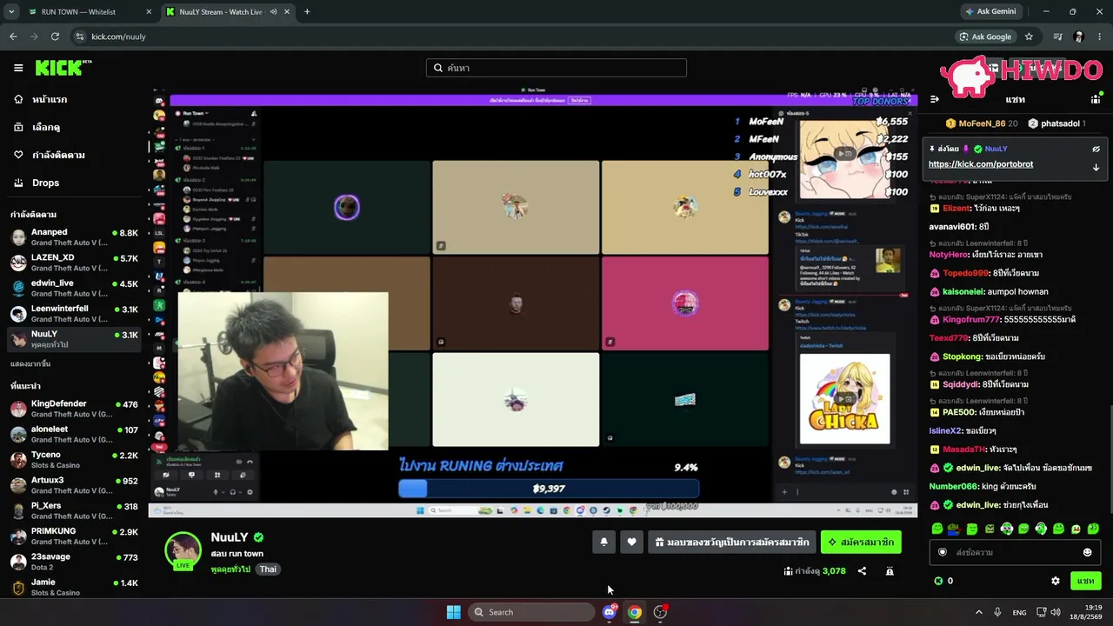Open the recommended Pi_Xers channel
The width and height of the screenshot is (1113, 626).
click(x=74, y=510)
